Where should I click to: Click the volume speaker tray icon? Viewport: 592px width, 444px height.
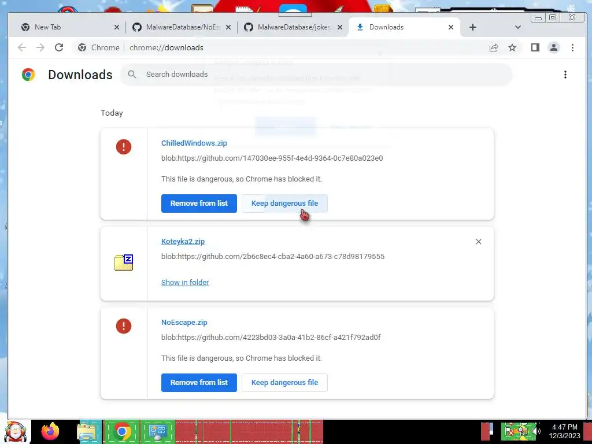point(537,431)
